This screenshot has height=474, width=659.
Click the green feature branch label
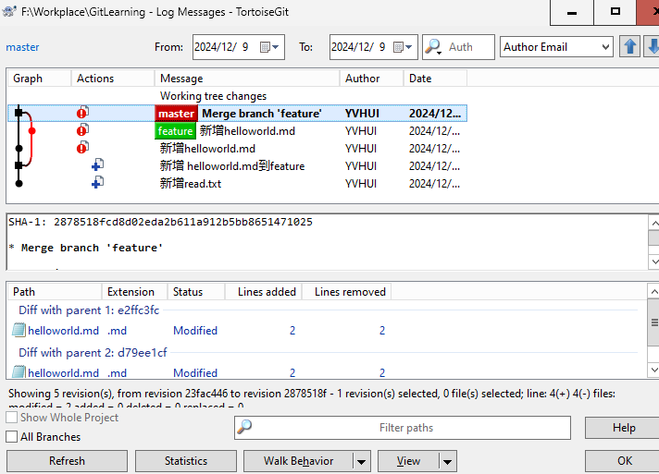176,131
